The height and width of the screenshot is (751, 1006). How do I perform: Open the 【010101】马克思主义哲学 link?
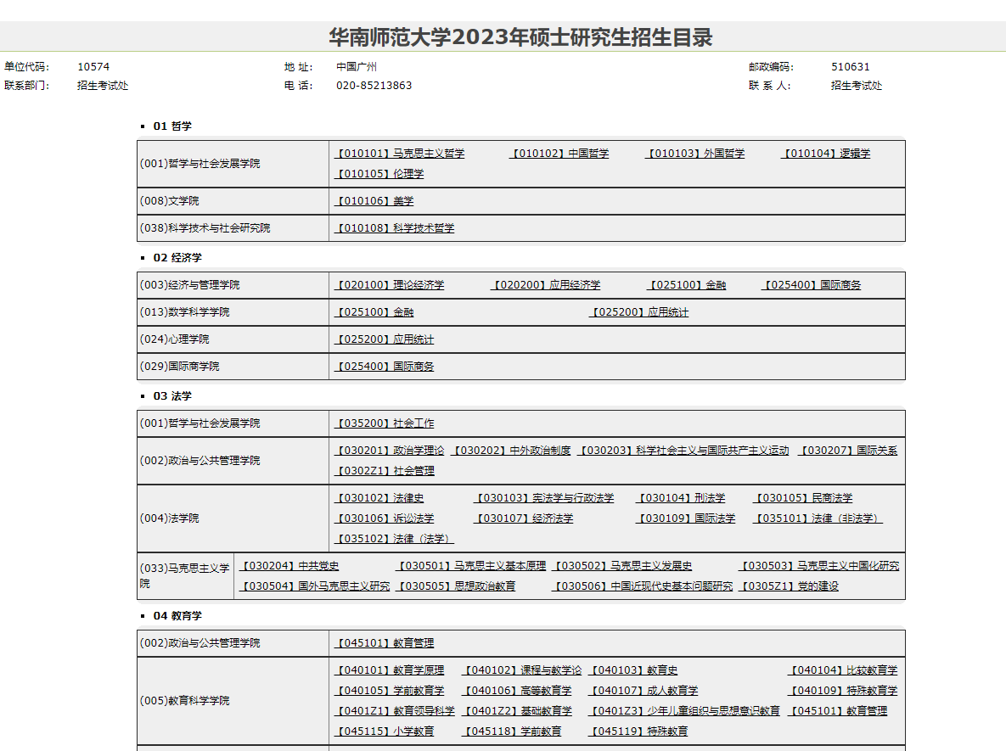399,154
